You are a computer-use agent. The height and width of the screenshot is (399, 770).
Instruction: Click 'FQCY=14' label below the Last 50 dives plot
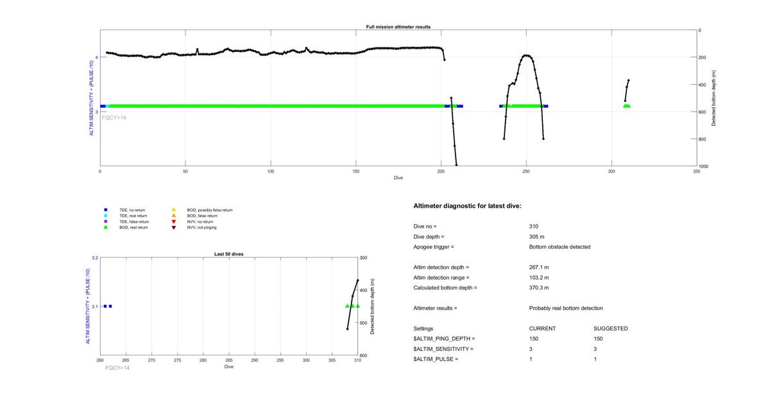(117, 368)
